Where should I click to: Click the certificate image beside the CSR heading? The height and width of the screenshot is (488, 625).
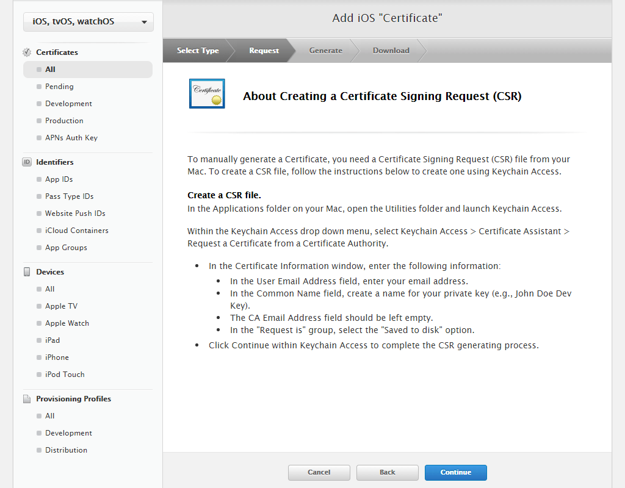coord(207,93)
